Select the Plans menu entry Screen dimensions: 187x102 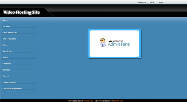click(5, 45)
